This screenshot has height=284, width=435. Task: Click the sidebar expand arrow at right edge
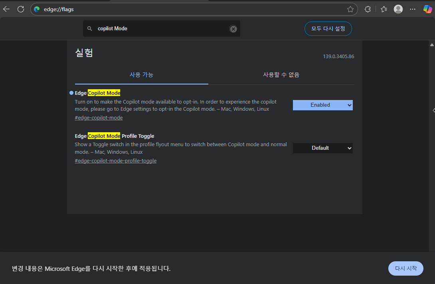point(433,110)
